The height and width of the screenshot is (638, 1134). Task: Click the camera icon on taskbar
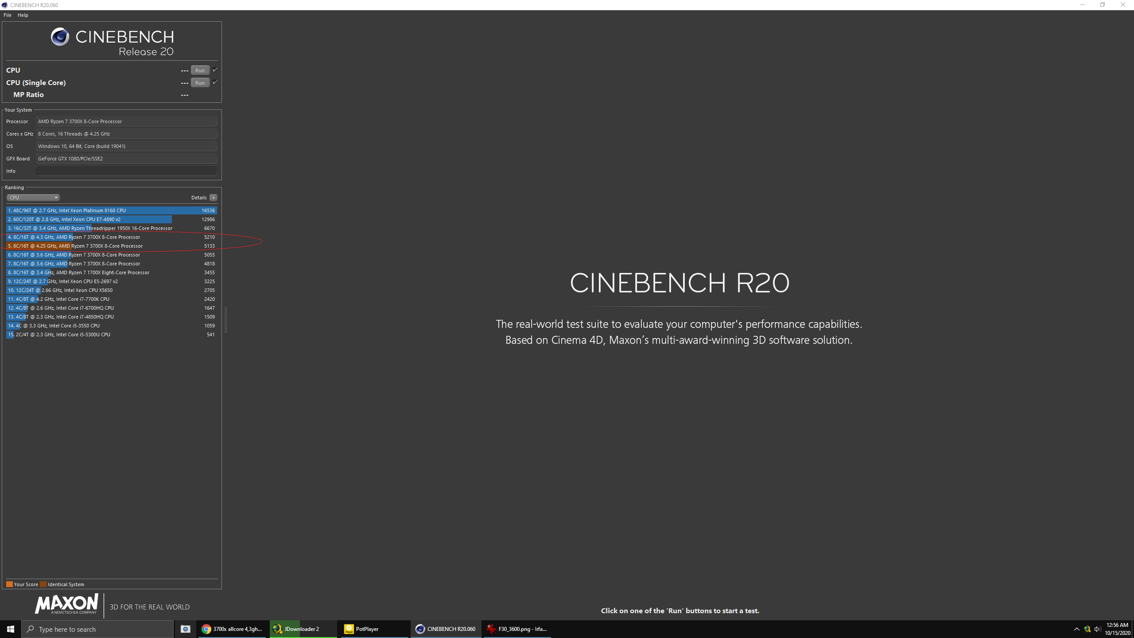click(x=185, y=629)
